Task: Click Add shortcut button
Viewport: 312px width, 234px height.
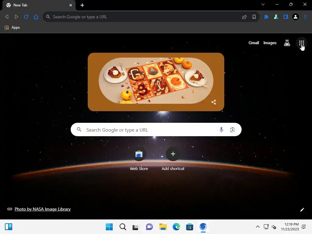Action: [173, 159]
